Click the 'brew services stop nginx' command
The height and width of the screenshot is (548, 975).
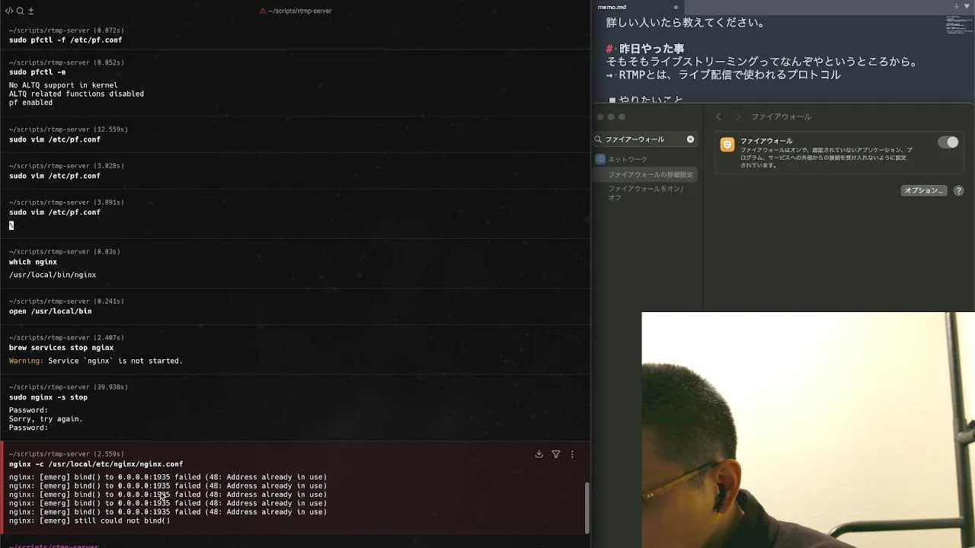(61, 348)
